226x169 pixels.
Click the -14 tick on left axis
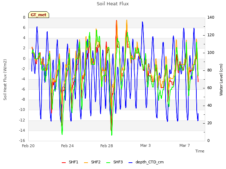pos(22,130)
